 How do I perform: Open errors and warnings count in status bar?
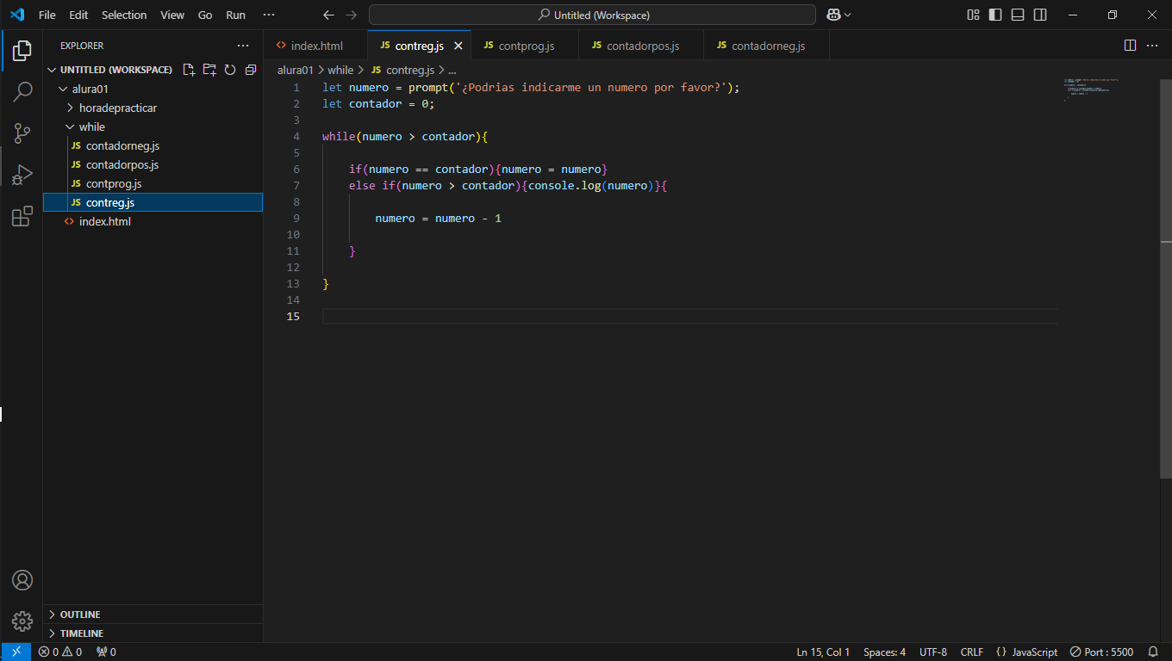[60, 652]
